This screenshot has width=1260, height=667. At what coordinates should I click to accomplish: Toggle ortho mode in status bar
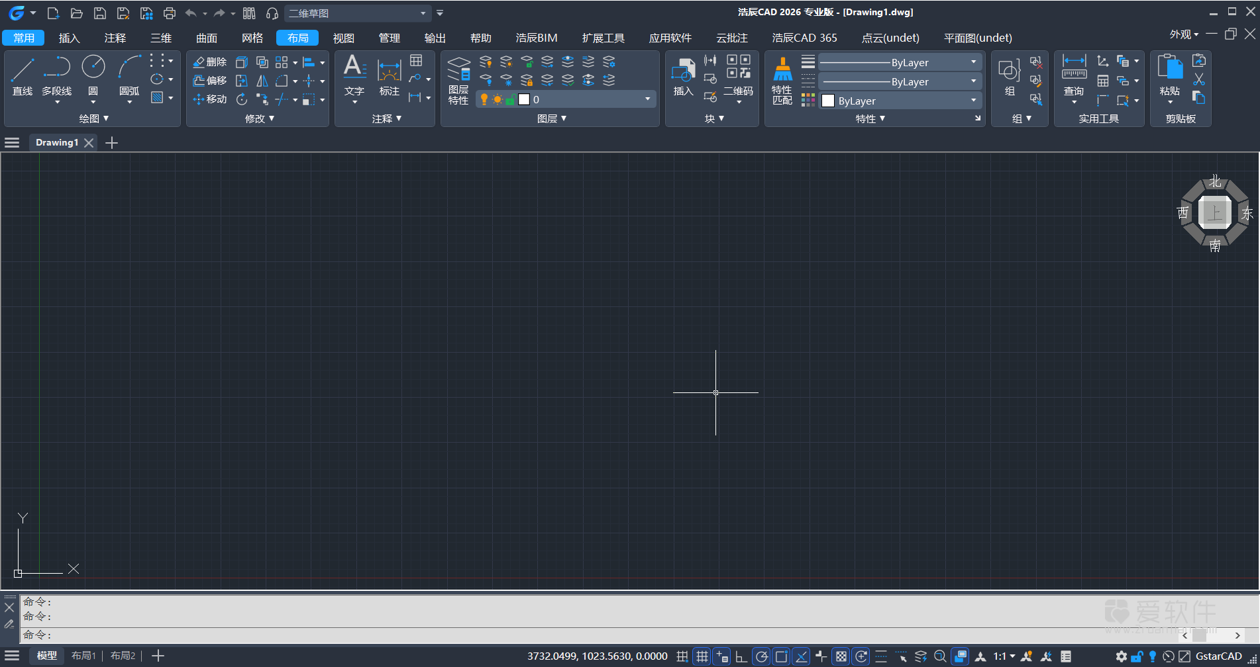click(x=741, y=656)
